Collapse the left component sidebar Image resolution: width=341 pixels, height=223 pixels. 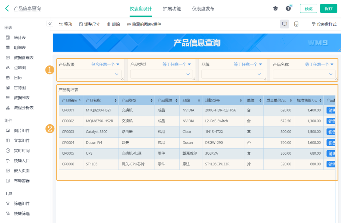[x=50, y=24]
